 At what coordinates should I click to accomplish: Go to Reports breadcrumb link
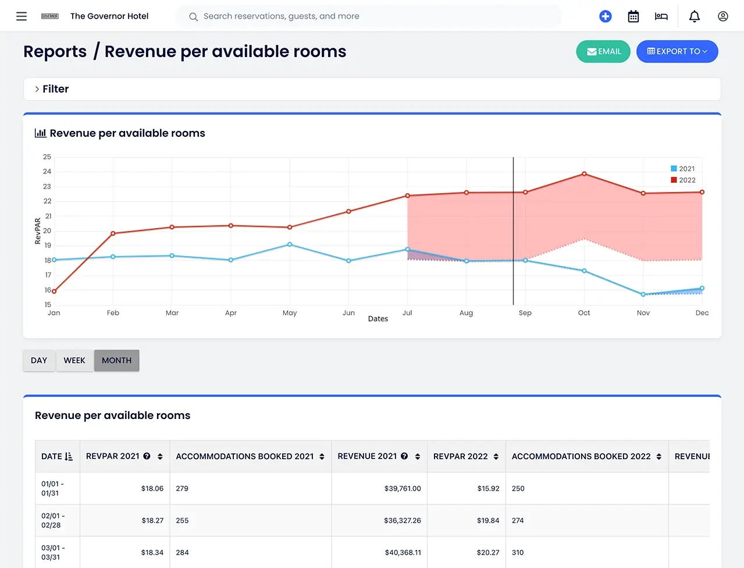coord(55,52)
